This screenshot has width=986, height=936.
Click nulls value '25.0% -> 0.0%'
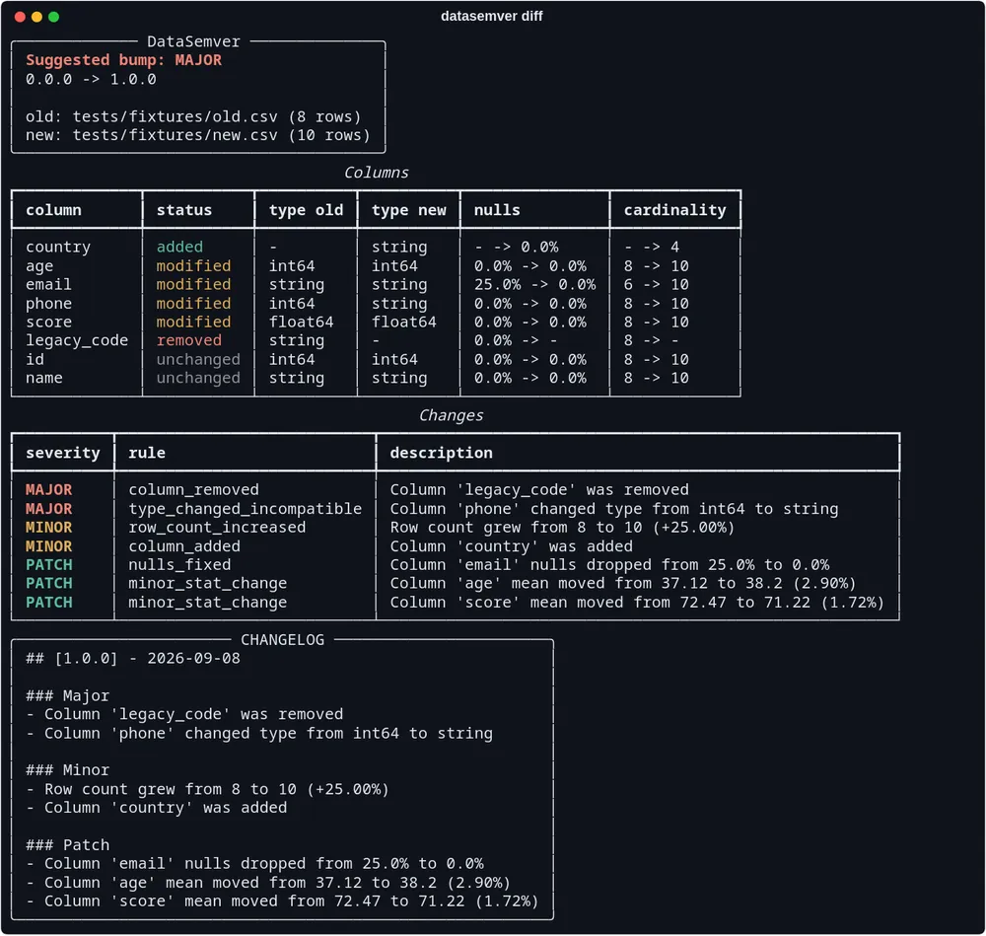534,284
